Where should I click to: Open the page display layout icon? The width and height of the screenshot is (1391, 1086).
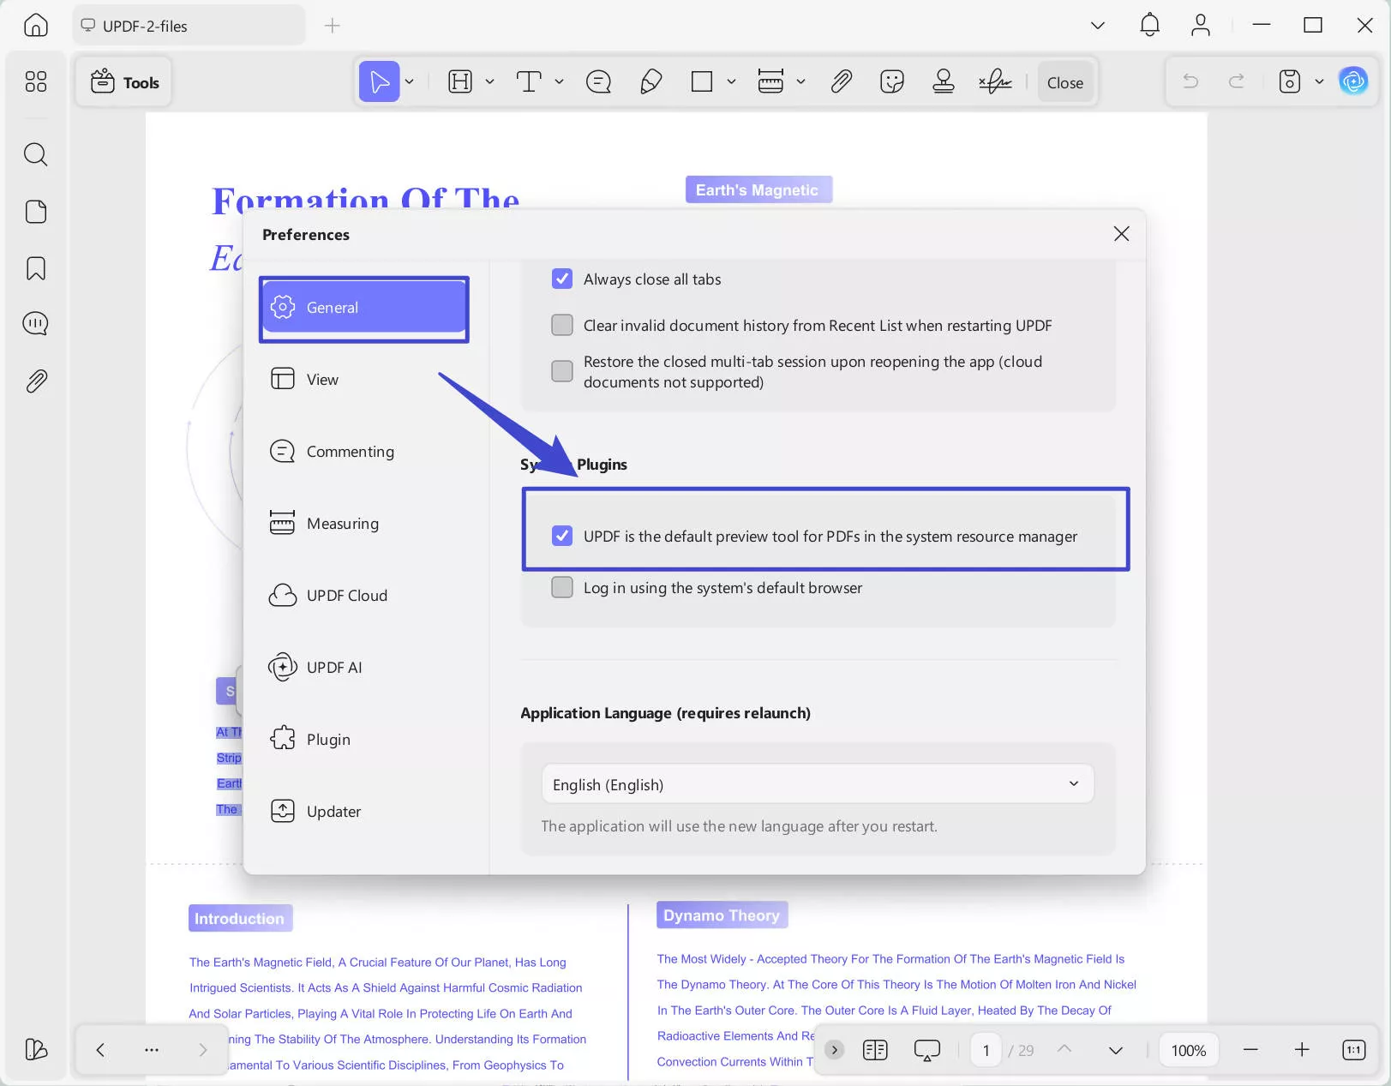(875, 1050)
